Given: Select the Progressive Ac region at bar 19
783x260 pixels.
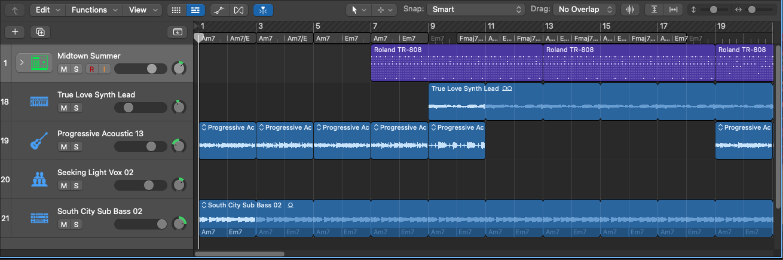Looking at the screenshot, I should point(744,140).
